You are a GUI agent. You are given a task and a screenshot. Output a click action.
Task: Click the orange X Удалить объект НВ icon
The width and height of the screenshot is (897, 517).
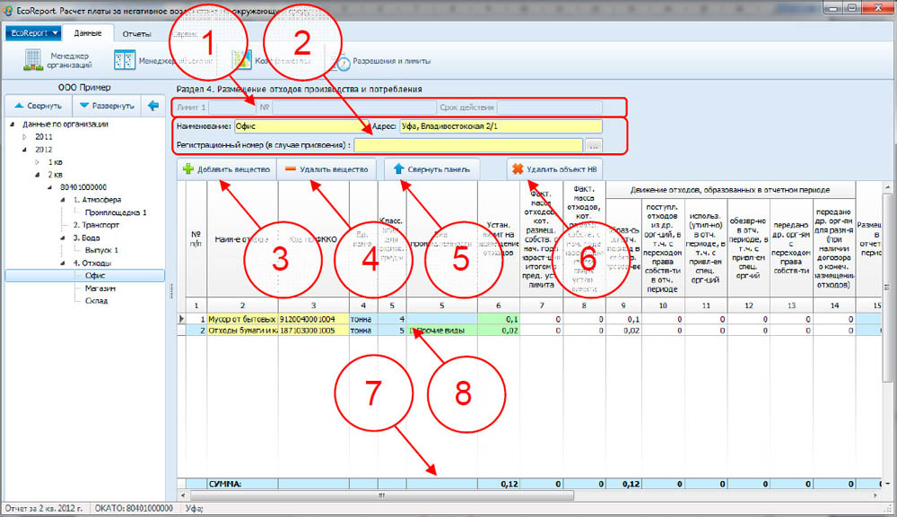[x=518, y=169]
